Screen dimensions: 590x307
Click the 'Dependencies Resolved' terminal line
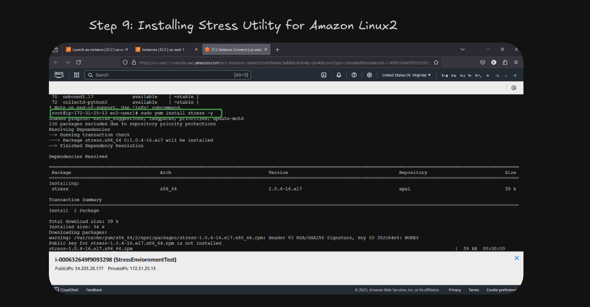(78, 156)
